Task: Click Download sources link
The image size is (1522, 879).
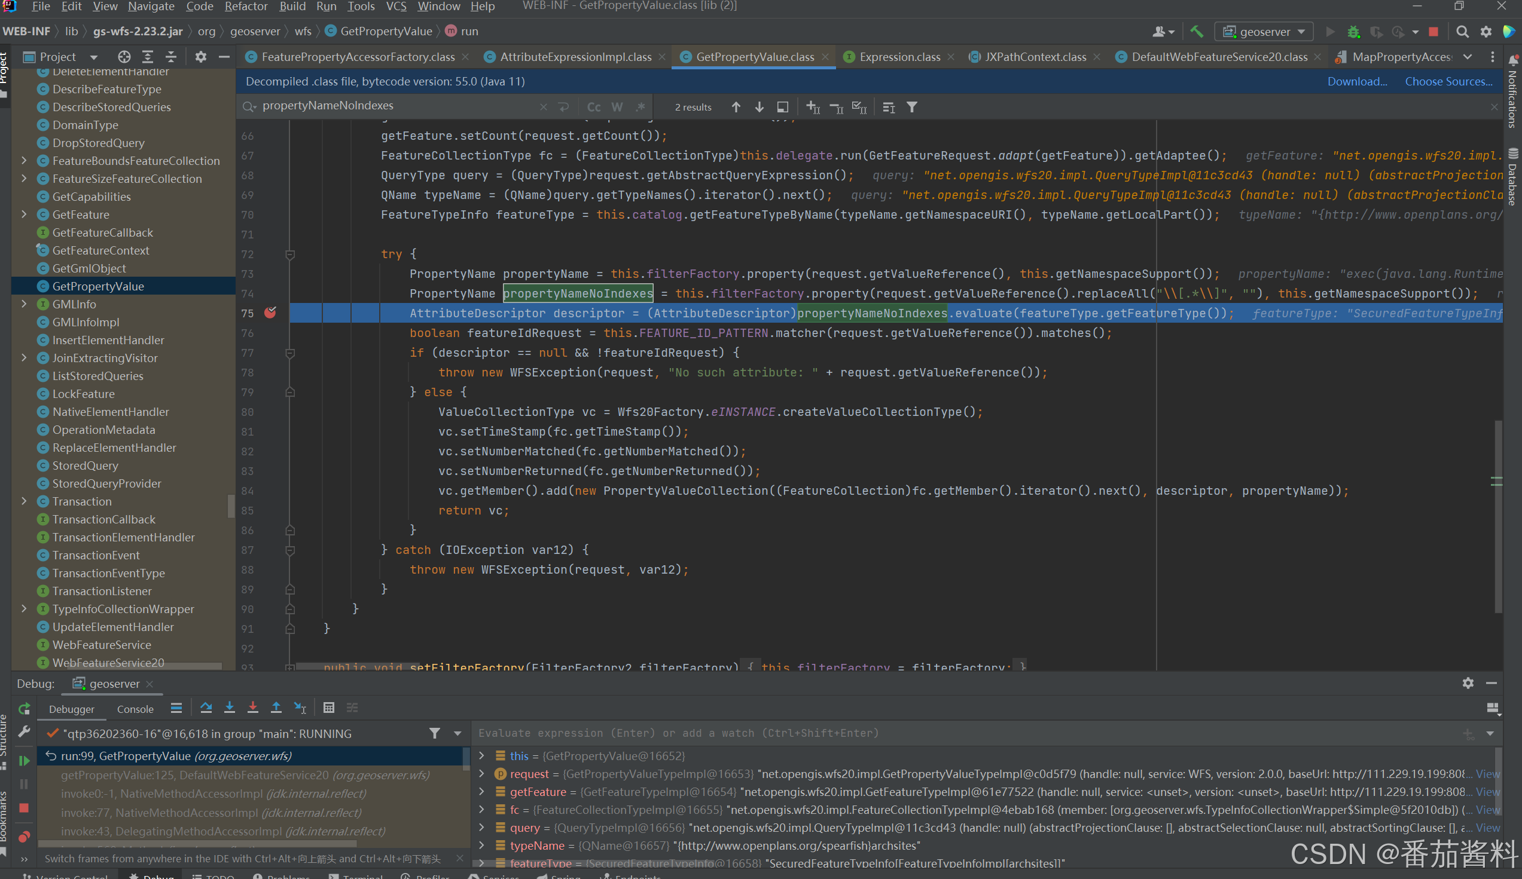Action: click(1356, 81)
